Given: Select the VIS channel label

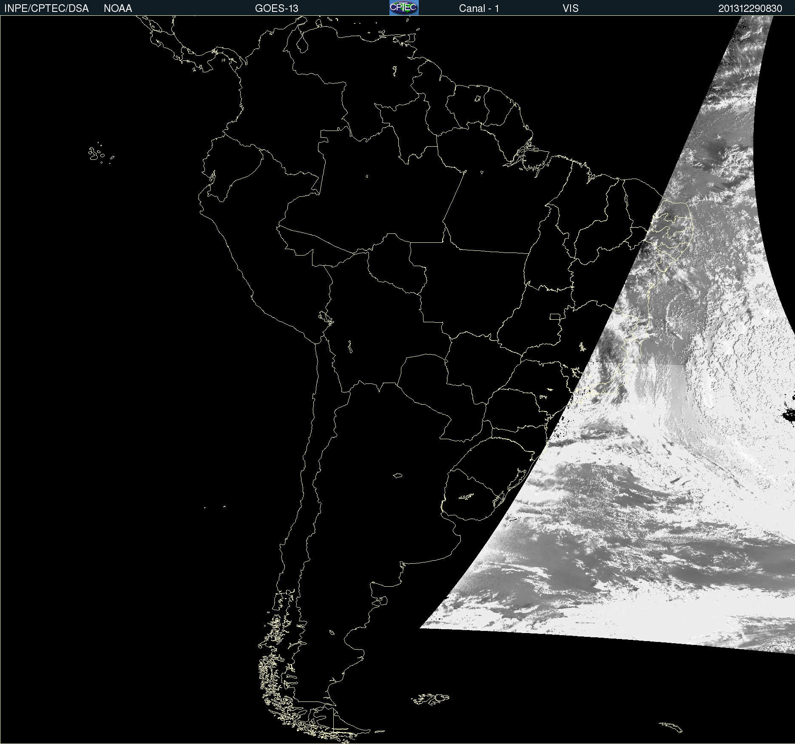Looking at the screenshot, I should 571,9.
